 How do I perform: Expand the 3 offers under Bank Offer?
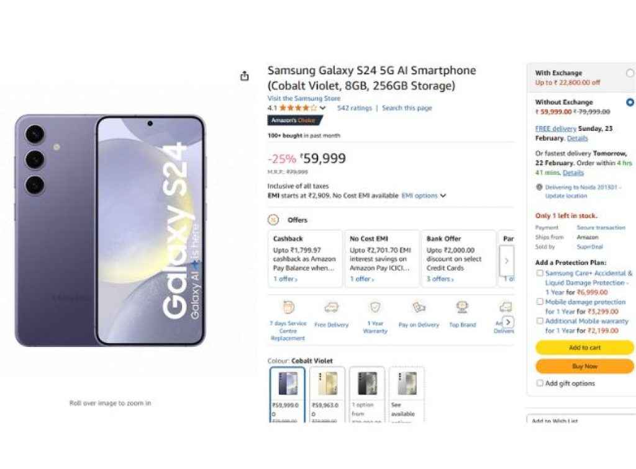[440, 279]
